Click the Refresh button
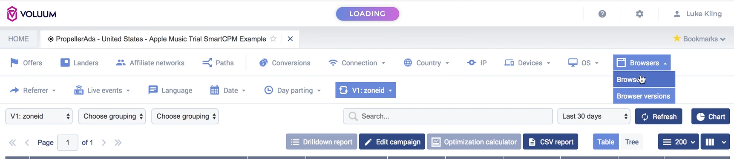734x159 pixels. pos(659,116)
